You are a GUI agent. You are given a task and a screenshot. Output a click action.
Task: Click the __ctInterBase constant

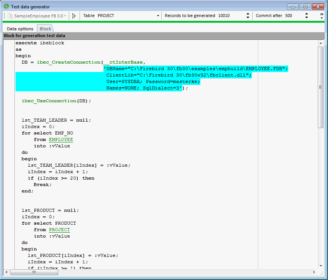click(x=123, y=63)
